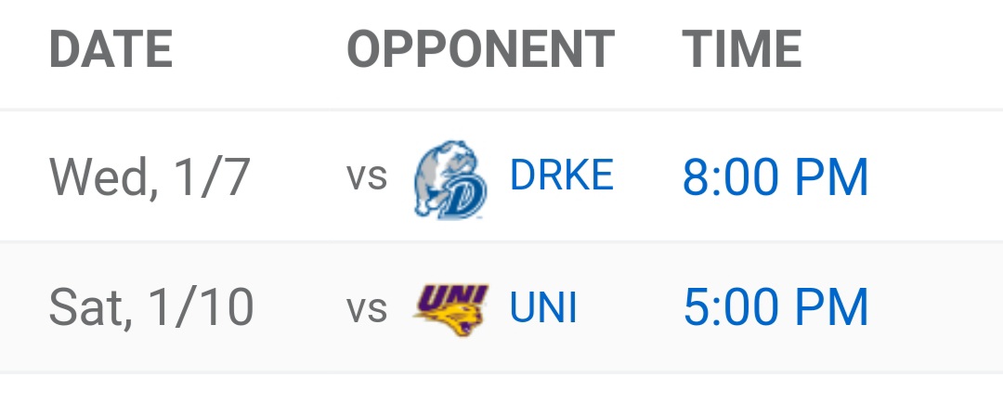Click the UNI Panthers team logo

coord(450,308)
